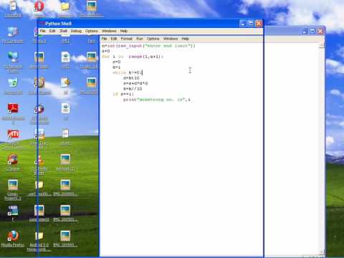Select CCleaner desktop icon
This screenshot has height=258, width=344.
tap(13, 163)
